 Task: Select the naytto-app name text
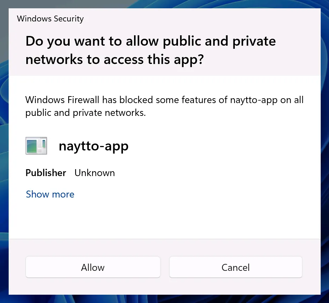point(94,146)
